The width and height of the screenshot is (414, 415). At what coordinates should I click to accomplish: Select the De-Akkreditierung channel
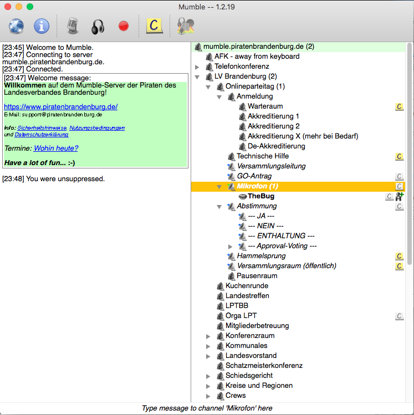277,146
